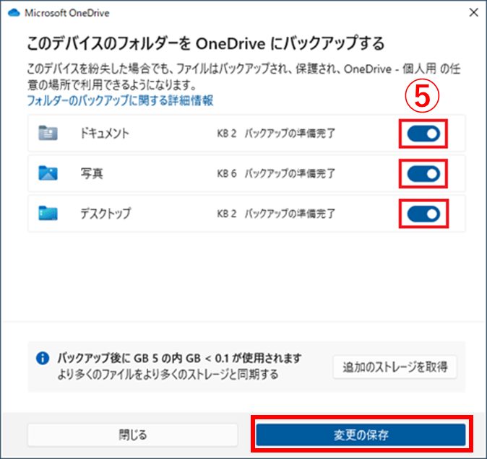Viewport: 487px width, 459px height.
Task: Toggle backup switch for デスクトップ folder
Action: click(423, 214)
